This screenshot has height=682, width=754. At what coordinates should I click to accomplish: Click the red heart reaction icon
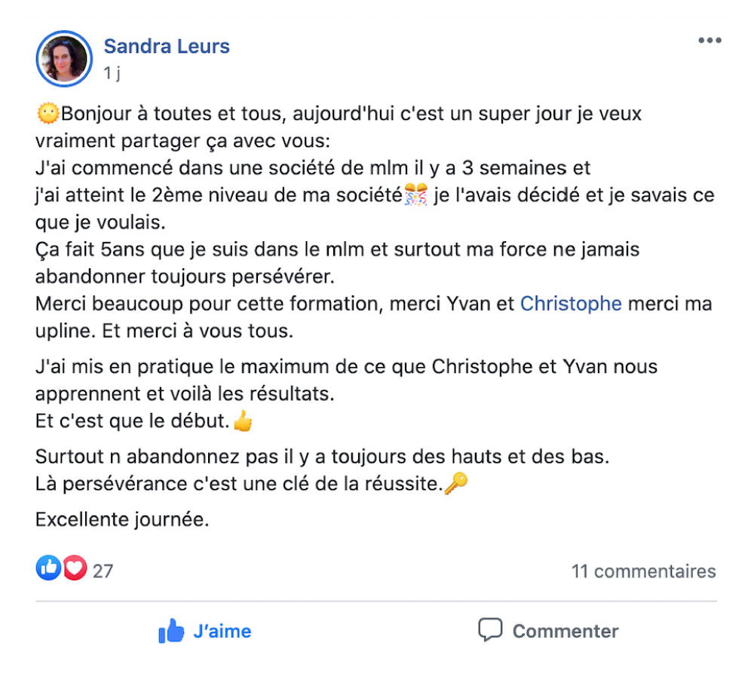[x=75, y=567]
